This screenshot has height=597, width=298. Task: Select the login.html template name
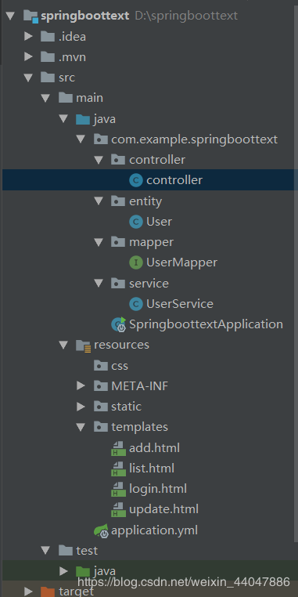pos(158,489)
